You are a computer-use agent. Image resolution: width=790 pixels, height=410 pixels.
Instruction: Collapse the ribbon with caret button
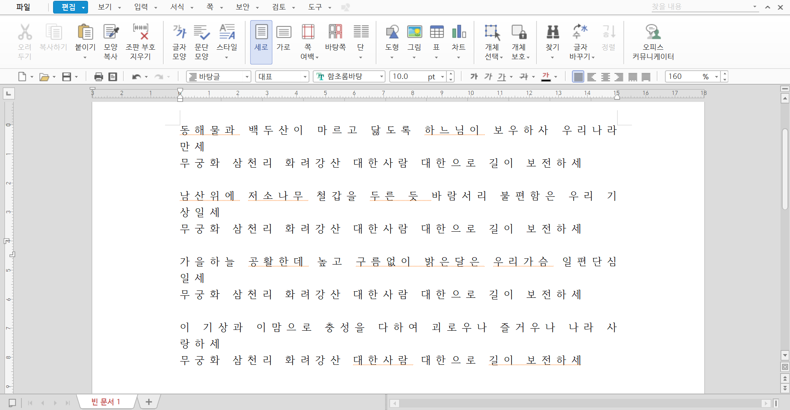pos(767,7)
